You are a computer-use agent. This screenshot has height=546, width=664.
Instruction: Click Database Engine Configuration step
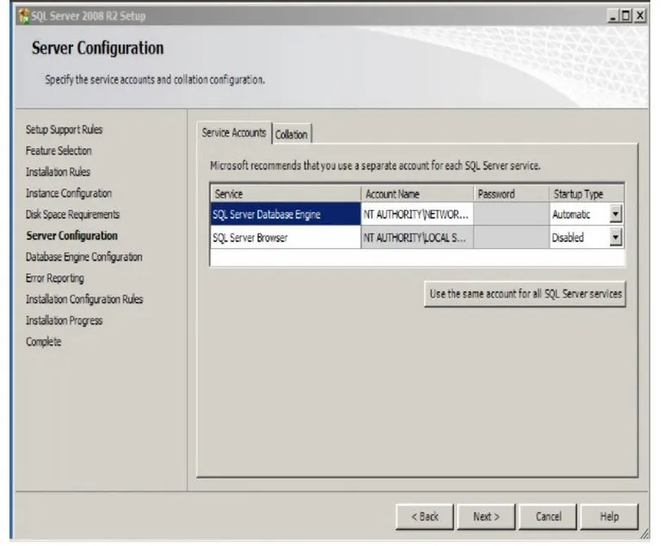pyautogui.click(x=84, y=257)
